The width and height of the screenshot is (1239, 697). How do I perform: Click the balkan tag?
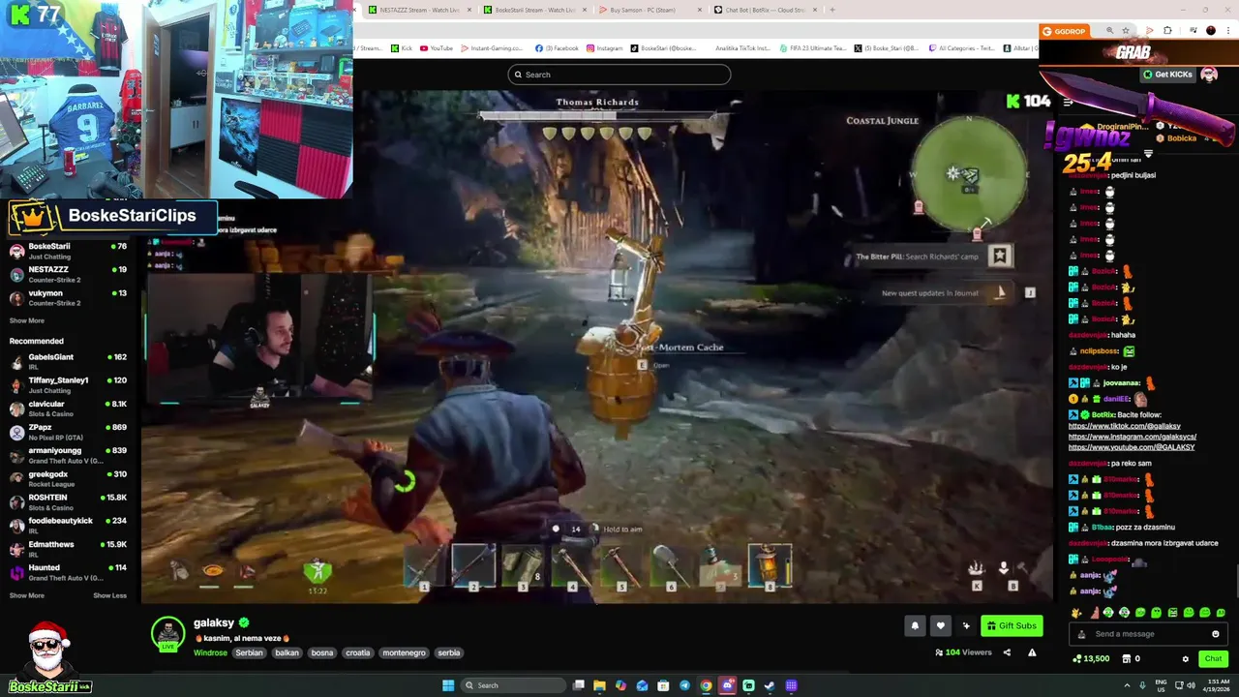click(287, 652)
